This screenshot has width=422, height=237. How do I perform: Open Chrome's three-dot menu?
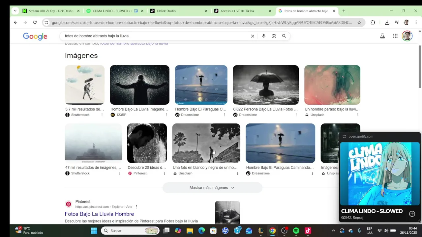pyautogui.click(x=416, y=22)
